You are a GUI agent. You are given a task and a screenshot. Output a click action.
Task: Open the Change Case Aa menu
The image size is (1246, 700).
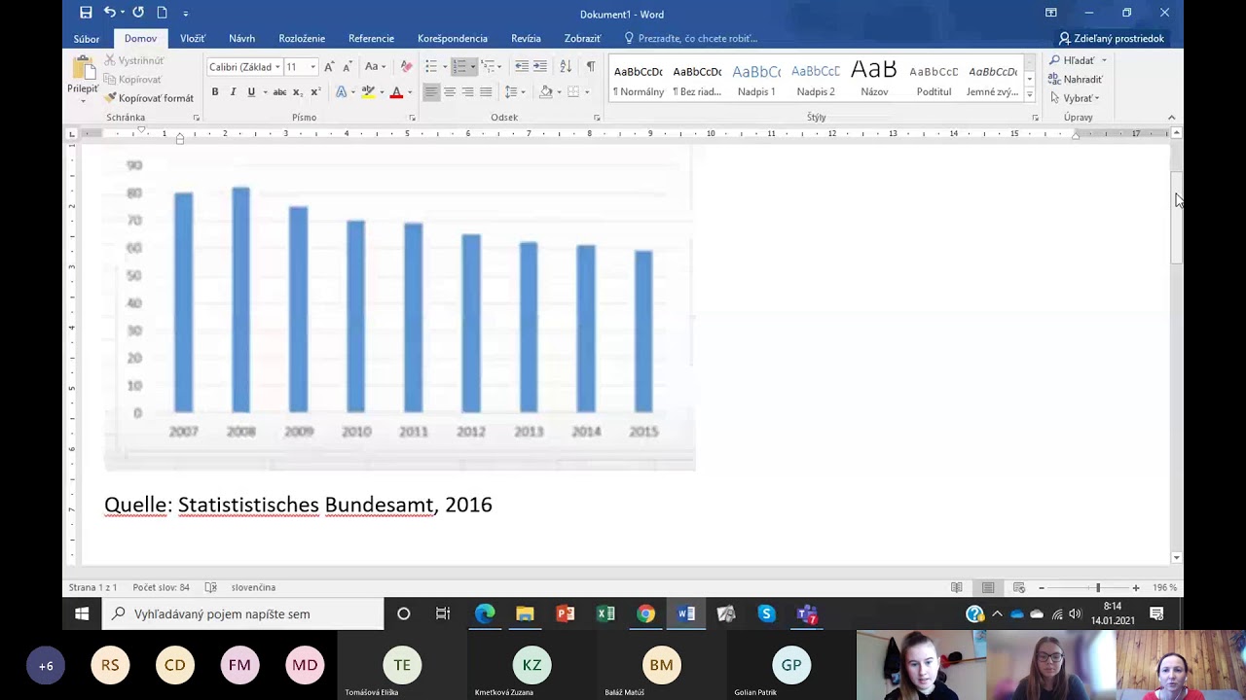[x=375, y=67]
